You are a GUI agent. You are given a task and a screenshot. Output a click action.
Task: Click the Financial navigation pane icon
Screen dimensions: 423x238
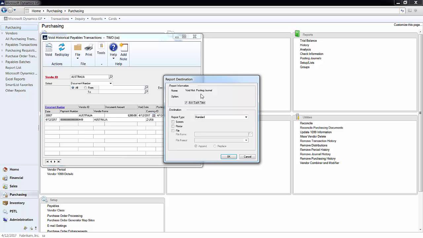[x=5, y=178]
